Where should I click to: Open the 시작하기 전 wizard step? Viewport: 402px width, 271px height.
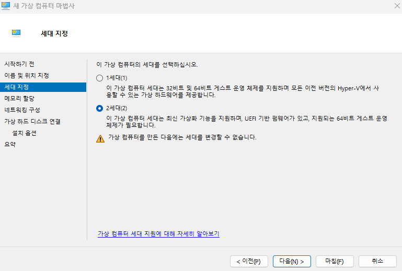[x=19, y=64]
